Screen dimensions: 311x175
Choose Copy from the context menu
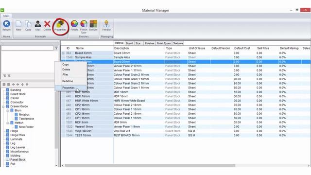pos(66,65)
